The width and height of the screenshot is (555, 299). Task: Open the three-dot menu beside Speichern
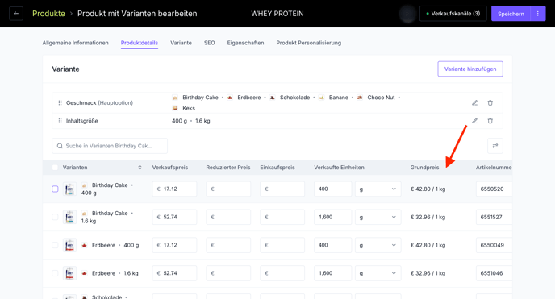tap(537, 14)
